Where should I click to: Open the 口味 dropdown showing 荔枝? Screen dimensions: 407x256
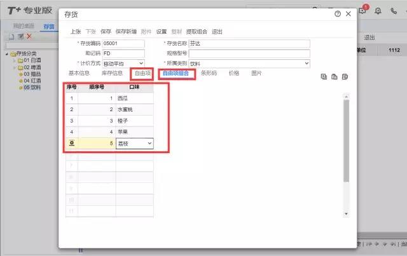149,144
